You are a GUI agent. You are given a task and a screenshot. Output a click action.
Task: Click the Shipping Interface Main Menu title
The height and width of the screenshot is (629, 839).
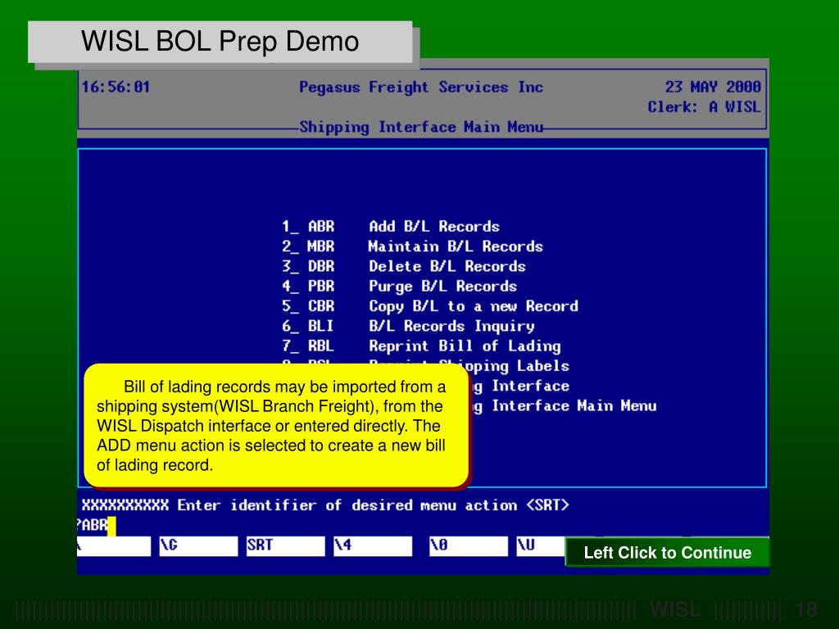pos(421,127)
